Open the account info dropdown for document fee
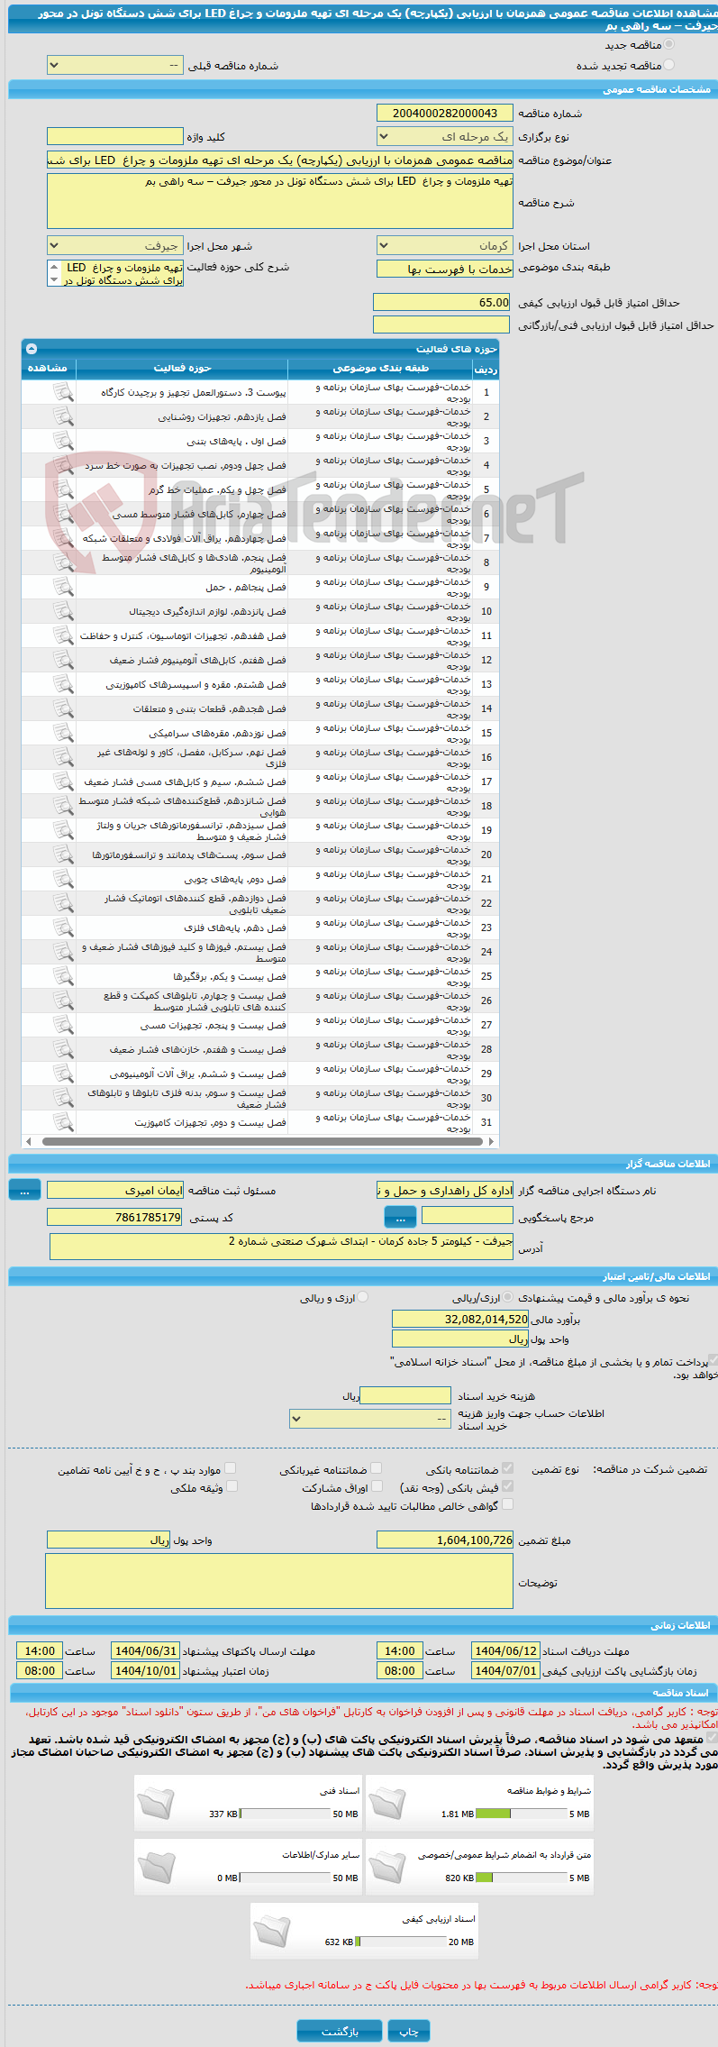Image resolution: width=718 pixels, height=2047 pixels. click(369, 1418)
